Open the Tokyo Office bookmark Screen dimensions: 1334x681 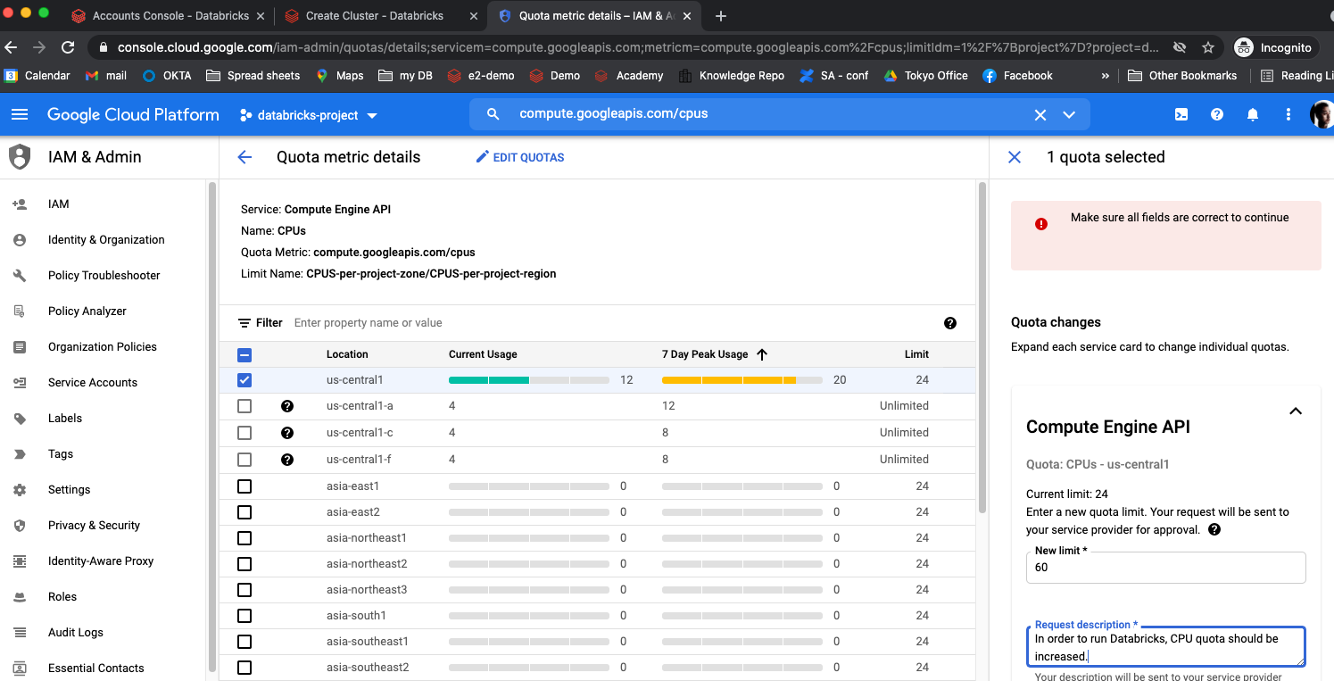925,76
